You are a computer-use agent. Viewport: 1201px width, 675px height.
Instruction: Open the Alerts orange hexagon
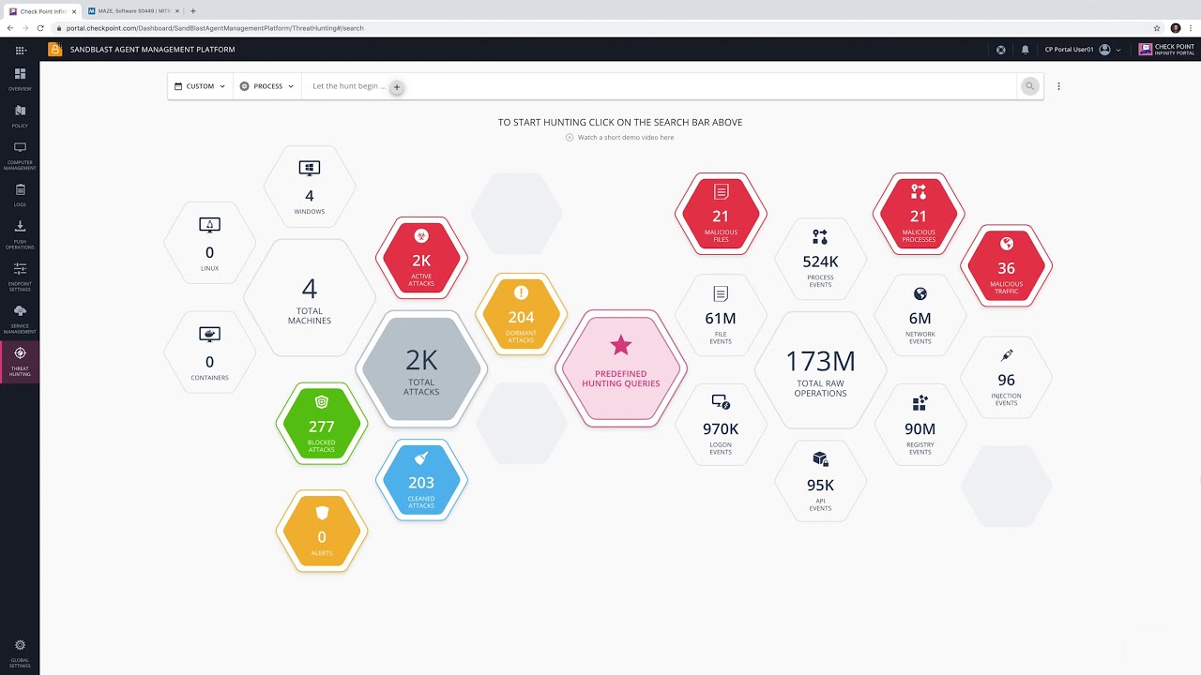[322, 532]
